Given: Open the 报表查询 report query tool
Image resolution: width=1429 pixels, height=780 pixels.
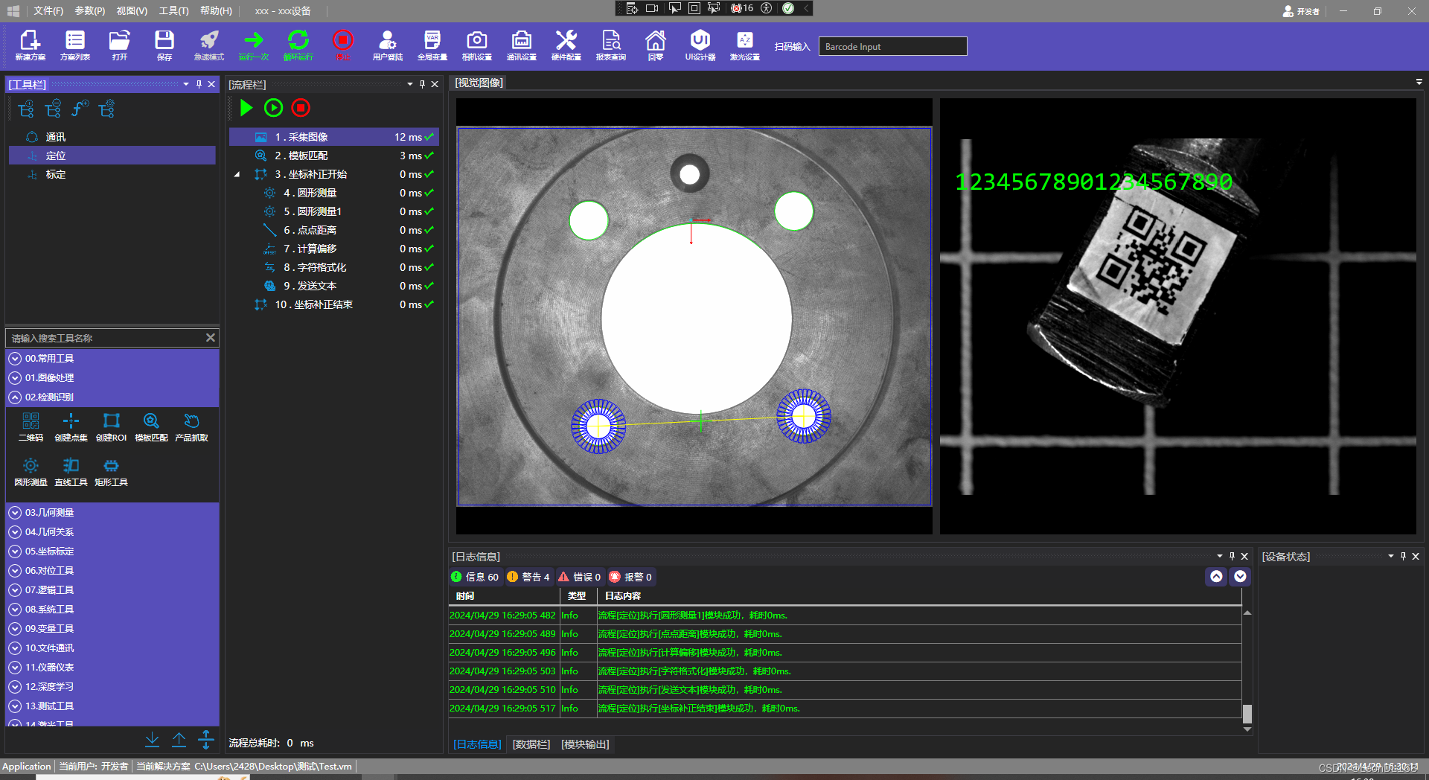Looking at the screenshot, I should [x=610, y=45].
